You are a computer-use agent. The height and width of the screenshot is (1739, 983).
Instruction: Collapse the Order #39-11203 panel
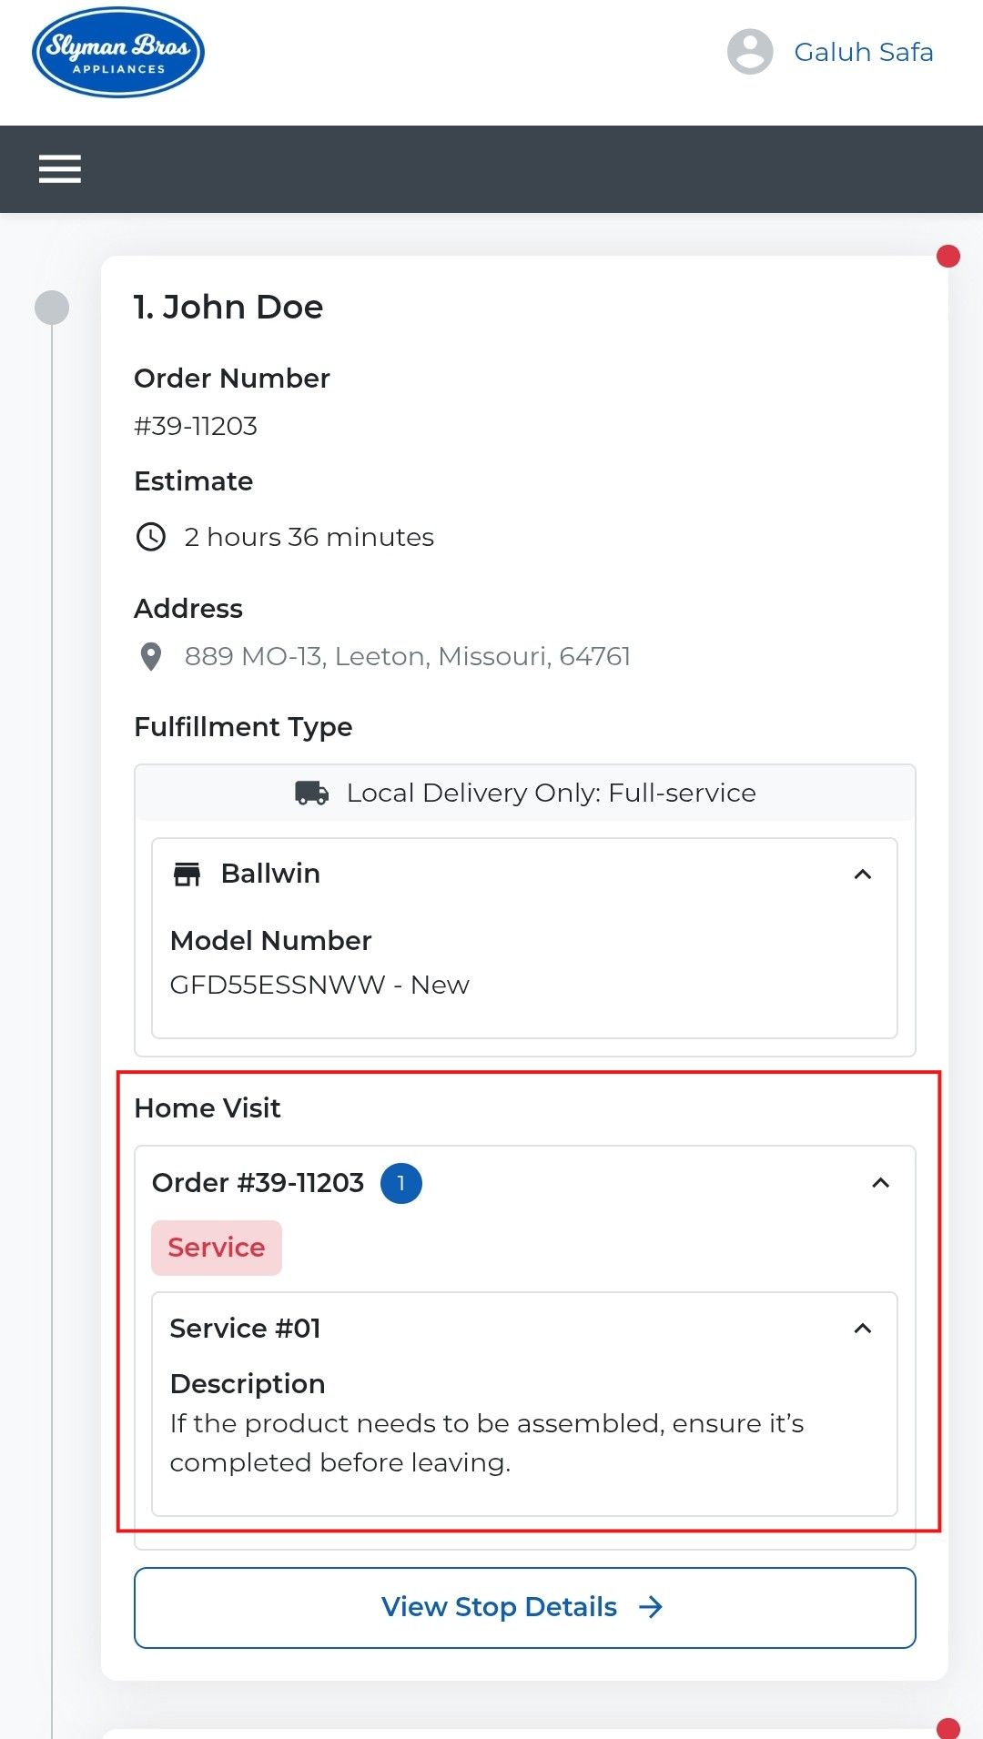[x=880, y=1183]
